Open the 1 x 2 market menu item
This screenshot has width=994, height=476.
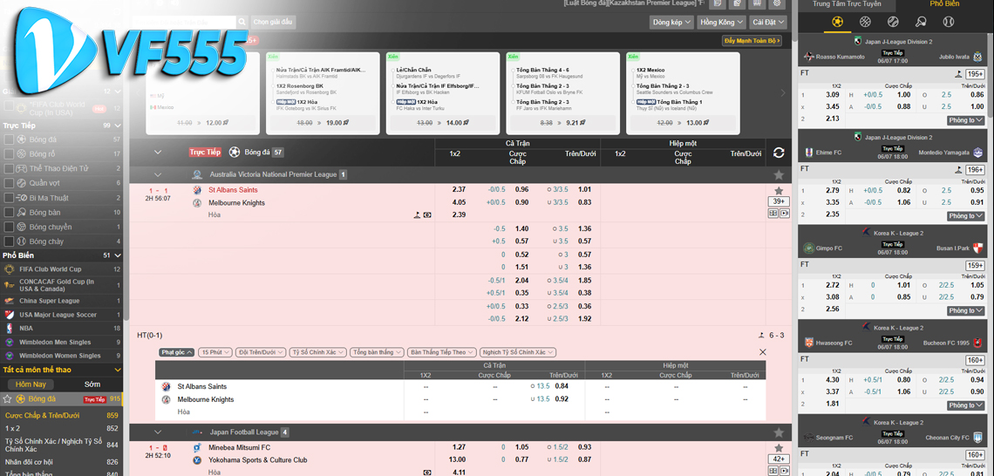click(x=62, y=428)
